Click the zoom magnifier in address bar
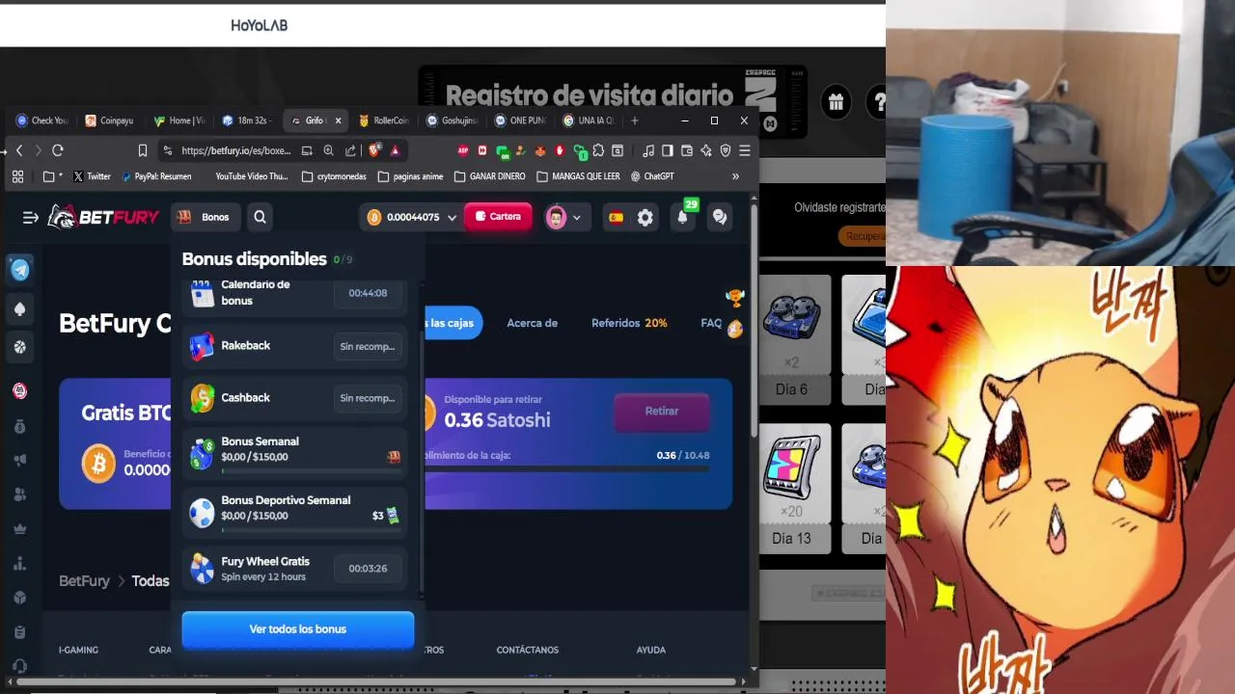 coord(329,150)
